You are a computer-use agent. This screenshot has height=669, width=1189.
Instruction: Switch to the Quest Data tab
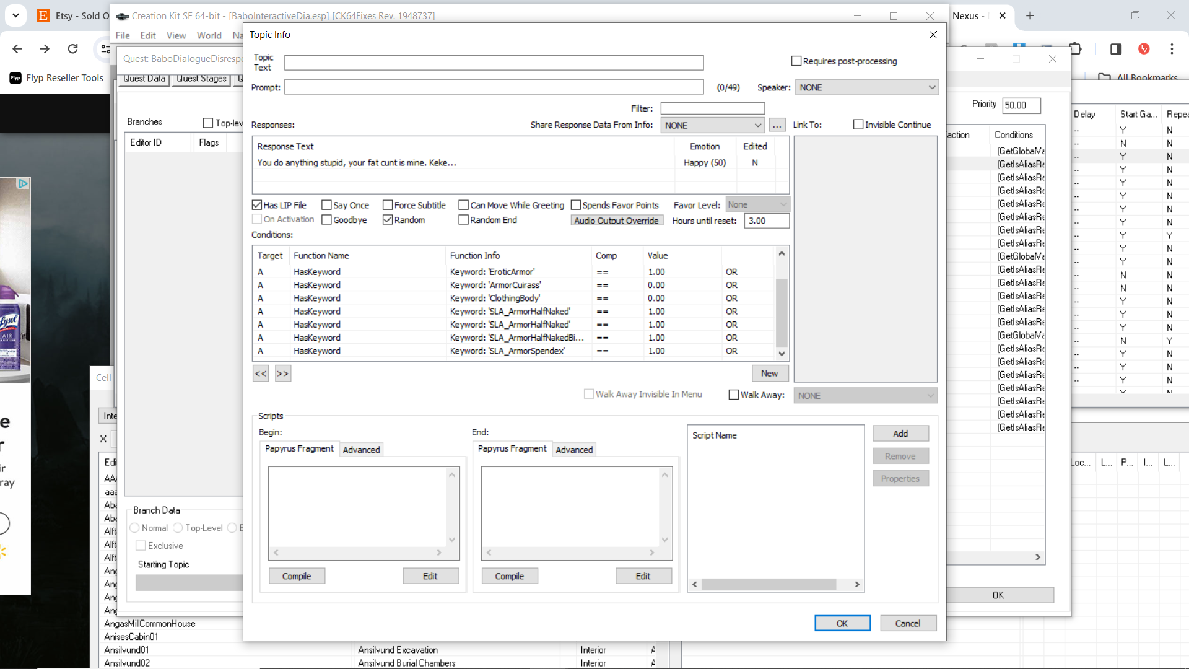[144, 79]
